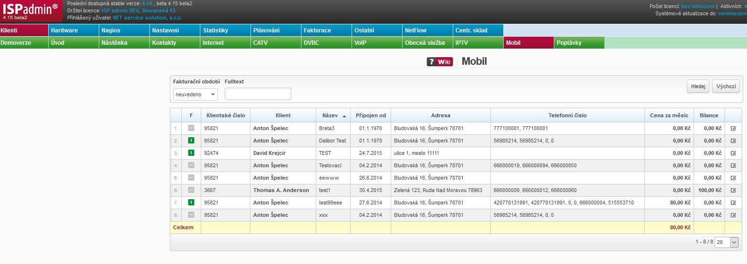The image size is (747, 264).
Task: Switch to the Obecná služba tab
Action: tap(428, 43)
